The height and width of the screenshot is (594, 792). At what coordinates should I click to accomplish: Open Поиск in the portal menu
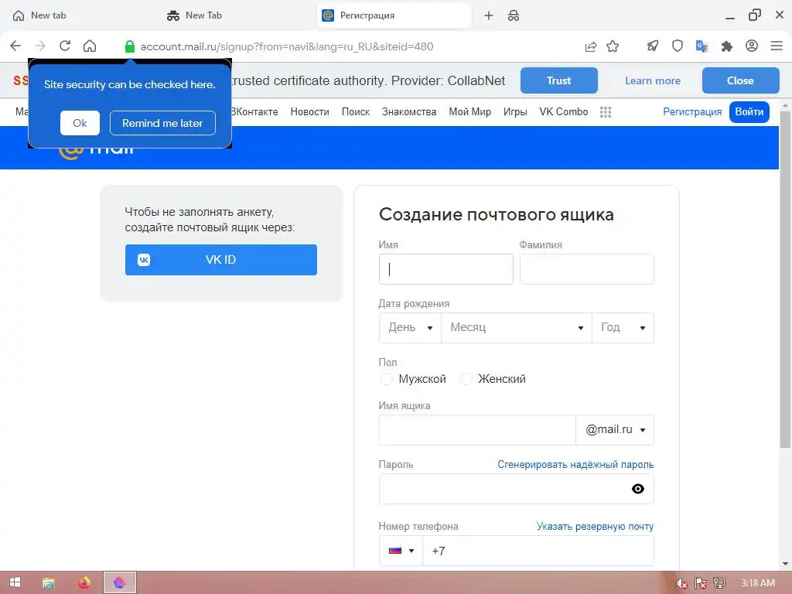(x=356, y=112)
